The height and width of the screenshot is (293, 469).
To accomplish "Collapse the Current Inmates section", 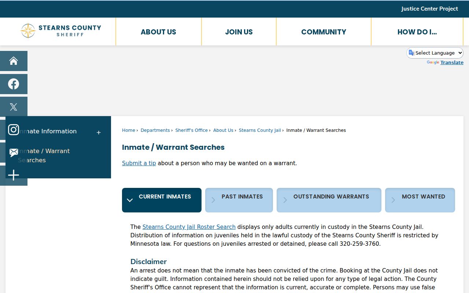I will (162, 200).
